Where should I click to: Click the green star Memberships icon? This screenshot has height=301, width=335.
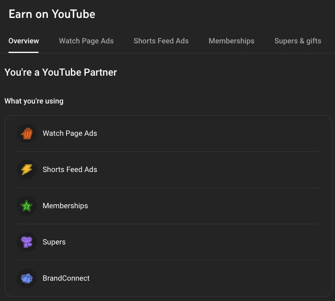27,206
